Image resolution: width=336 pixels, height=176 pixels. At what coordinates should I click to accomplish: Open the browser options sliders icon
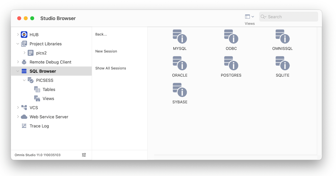click(84, 155)
